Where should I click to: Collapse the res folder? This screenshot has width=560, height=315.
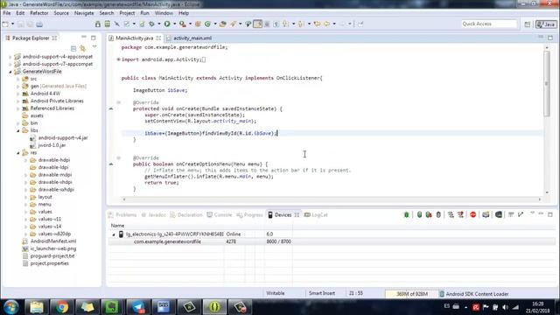[18, 153]
